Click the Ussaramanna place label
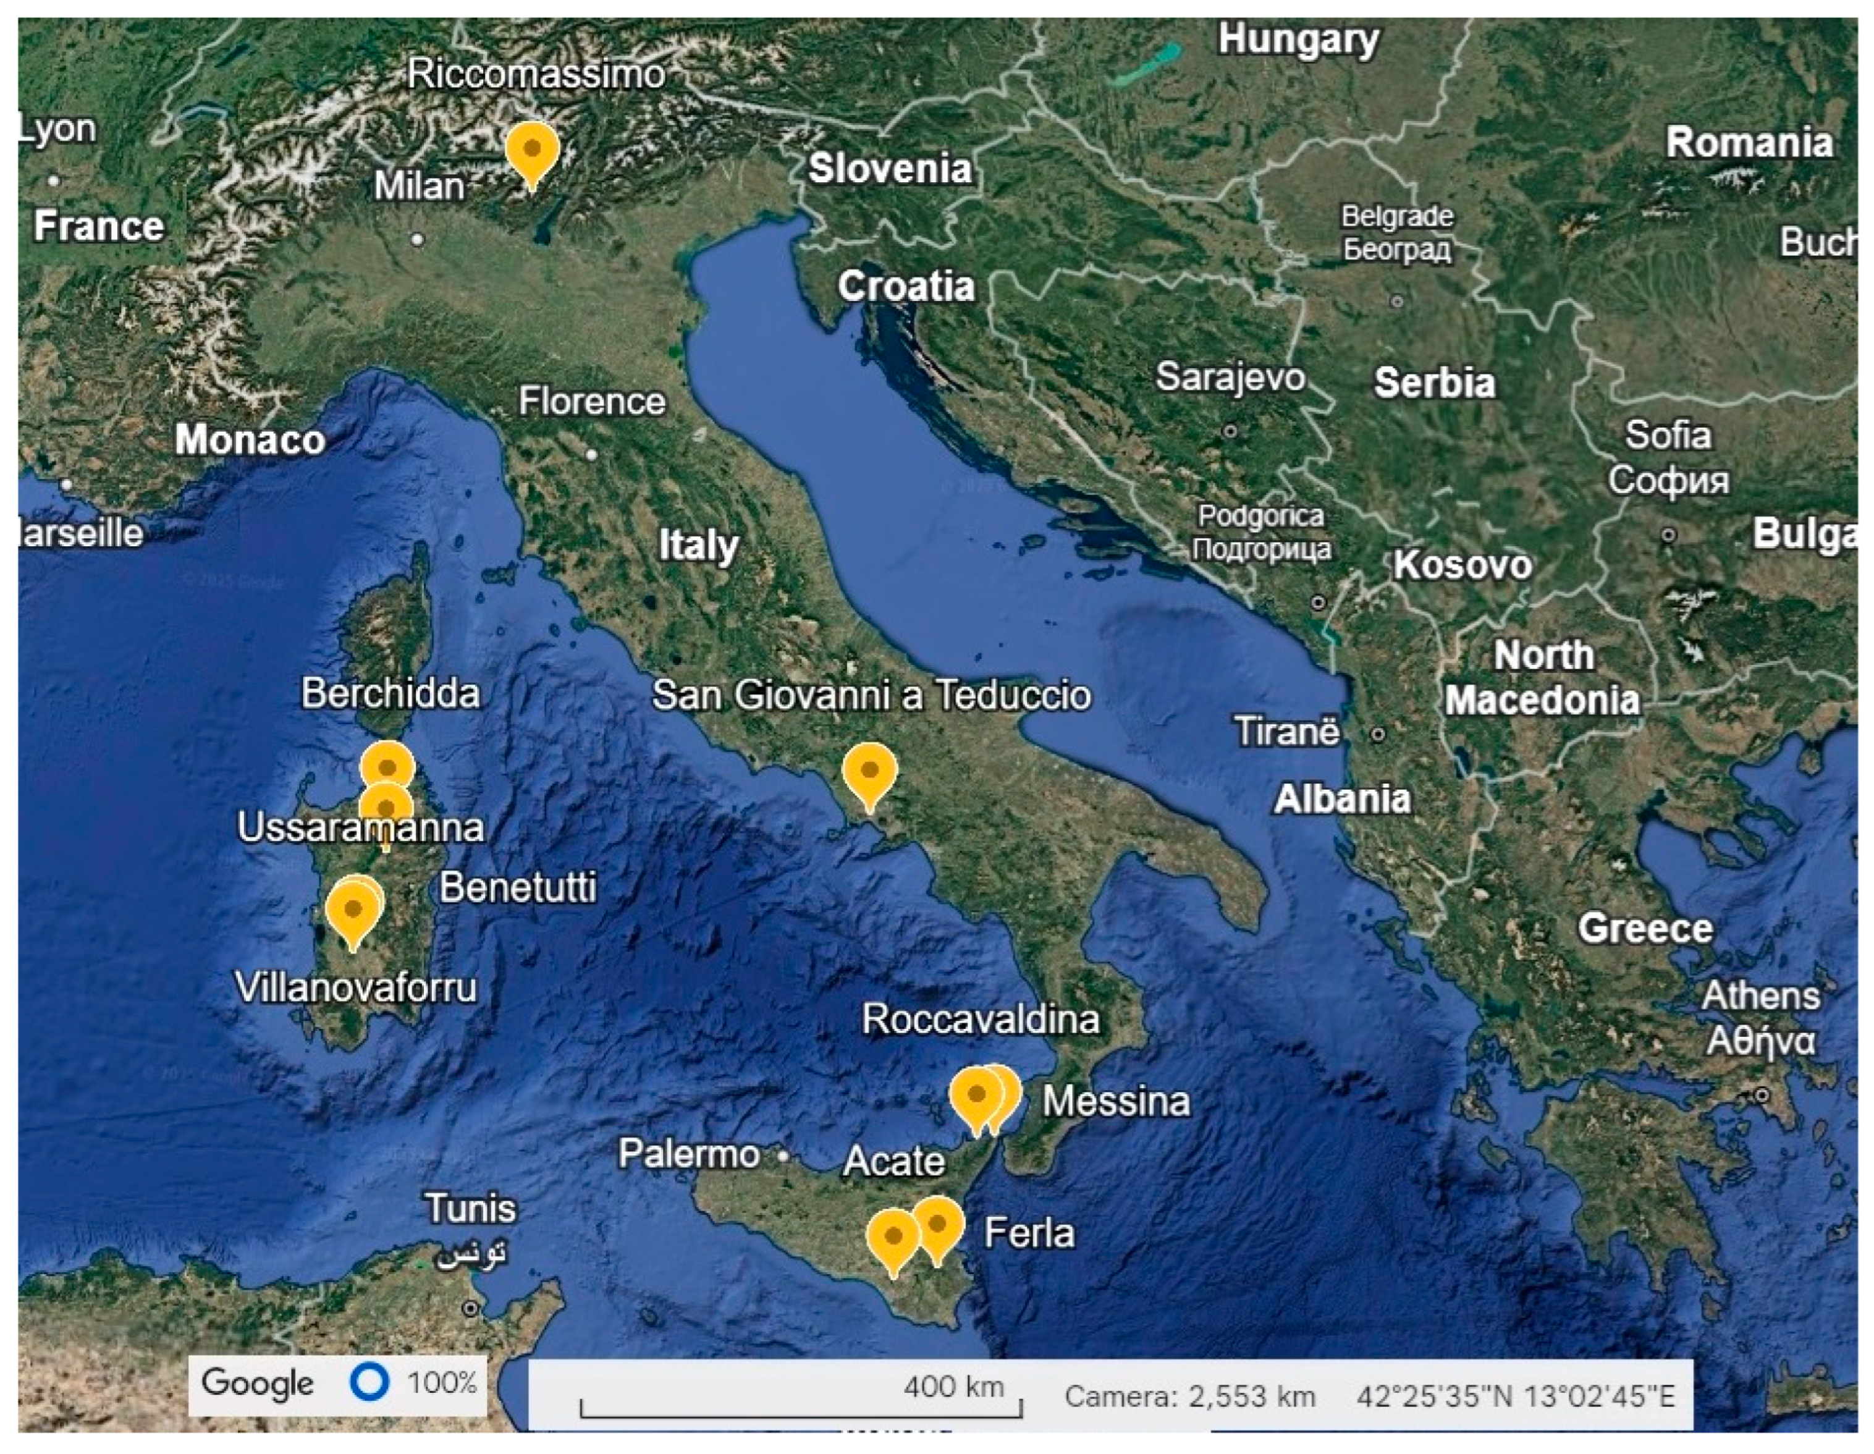The width and height of the screenshot is (1874, 1454). coord(360,828)
